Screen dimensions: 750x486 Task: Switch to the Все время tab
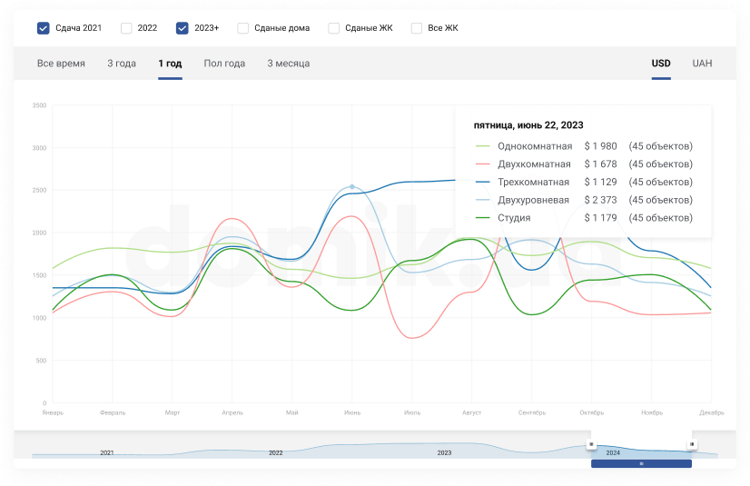click(x=61, y=64)
